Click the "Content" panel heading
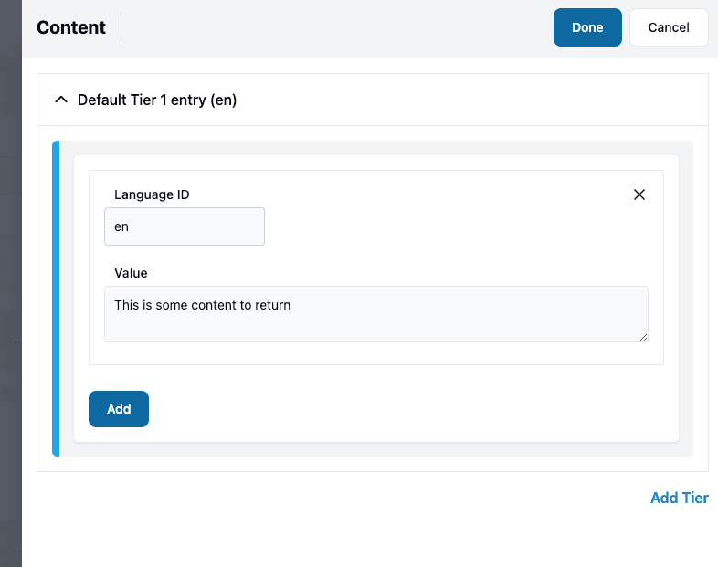The height and width of the screenshot is (567, 718). 71,27
